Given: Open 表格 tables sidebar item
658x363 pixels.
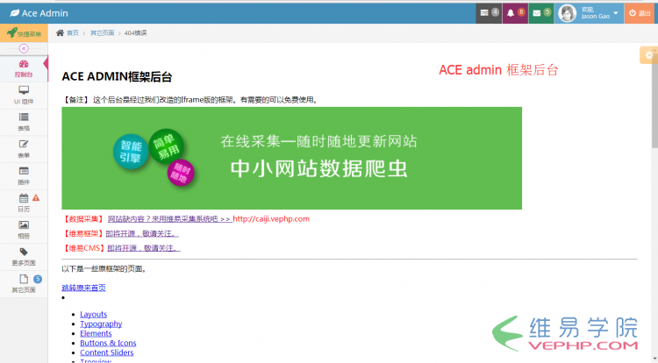Looking at the screenshot, I should pyautogui.click(x=24, y=123).
